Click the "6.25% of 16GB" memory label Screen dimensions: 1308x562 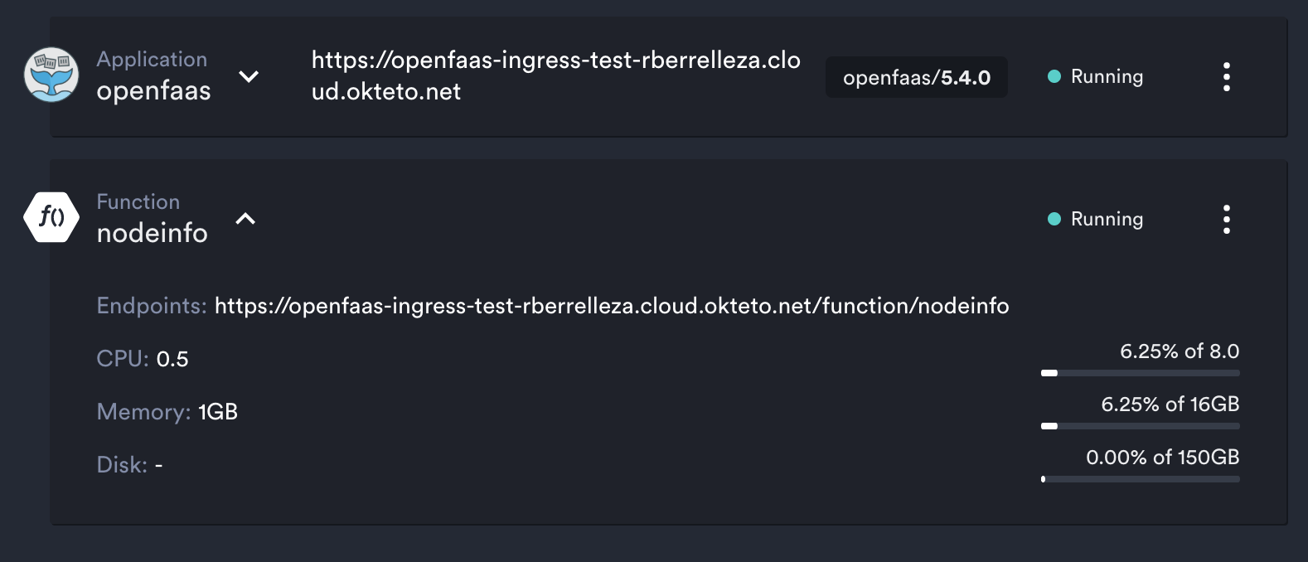(1170, 405)
